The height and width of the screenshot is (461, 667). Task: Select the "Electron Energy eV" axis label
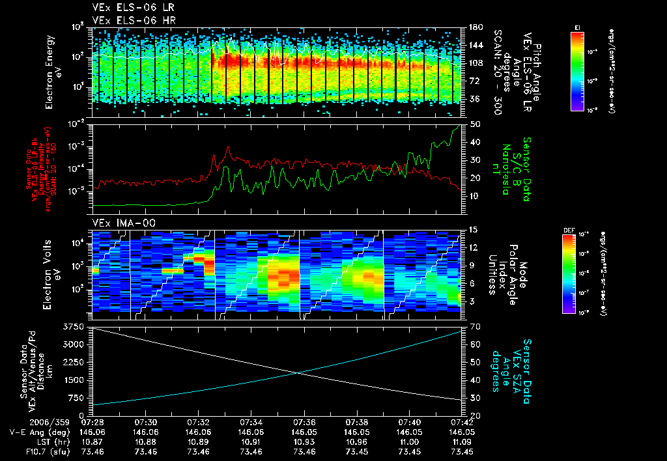(54, 72)
